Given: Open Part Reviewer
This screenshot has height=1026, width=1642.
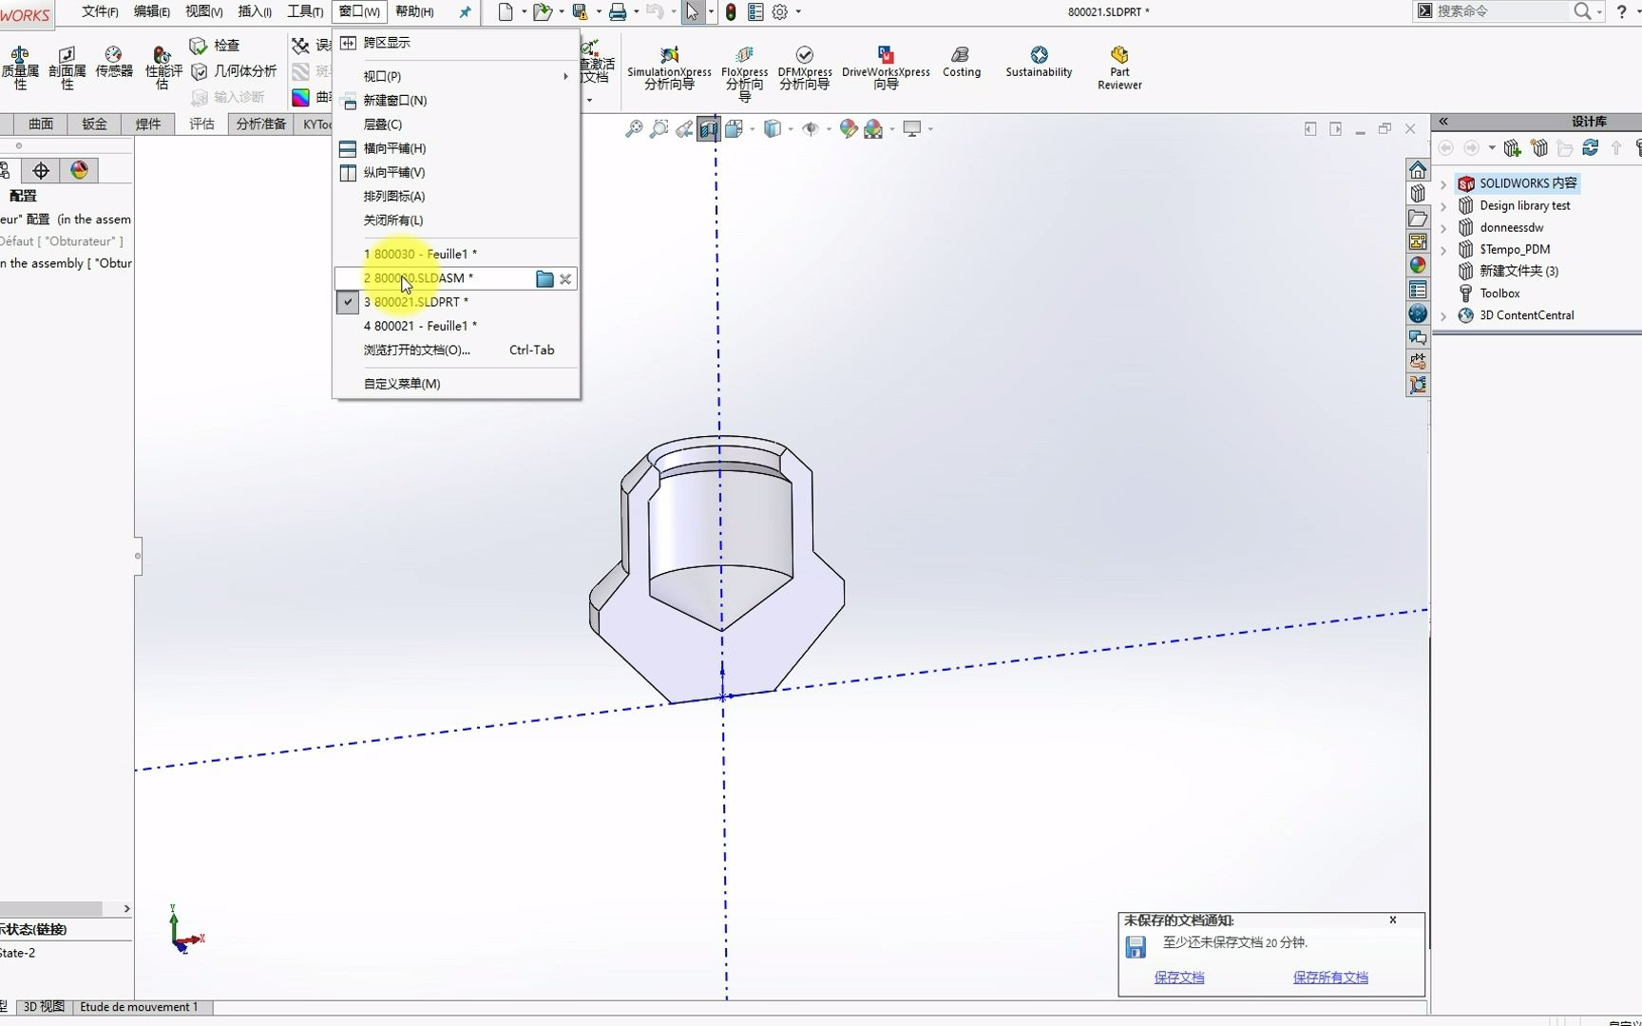Looking at the screenshot, I should point(1118,66).
